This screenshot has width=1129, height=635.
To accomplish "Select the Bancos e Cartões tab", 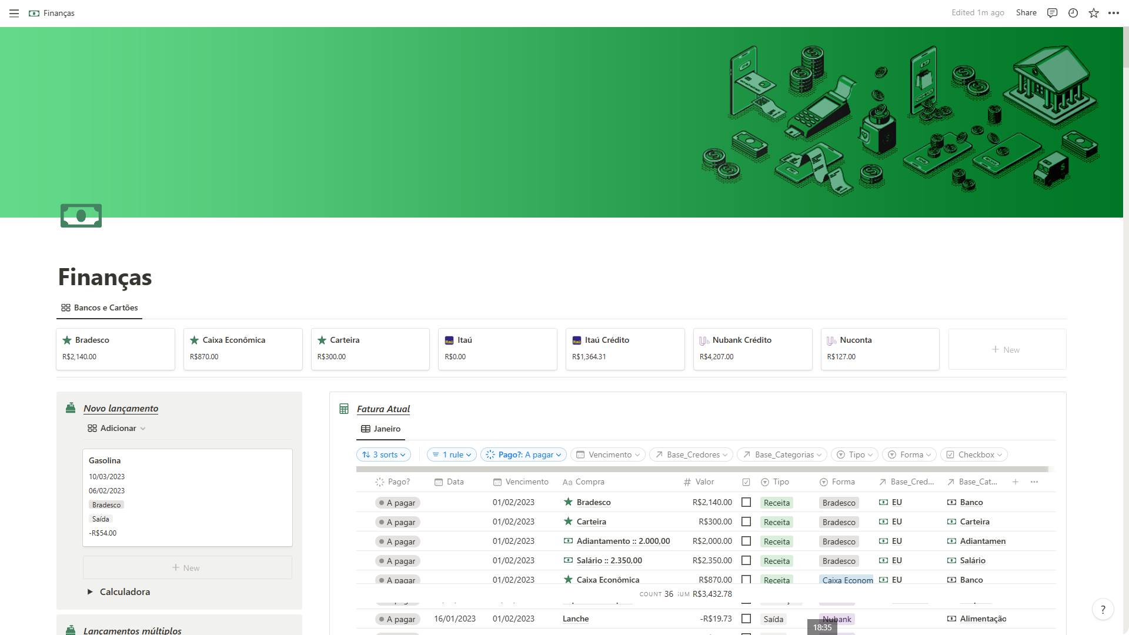I will click(x=99, y=308).
